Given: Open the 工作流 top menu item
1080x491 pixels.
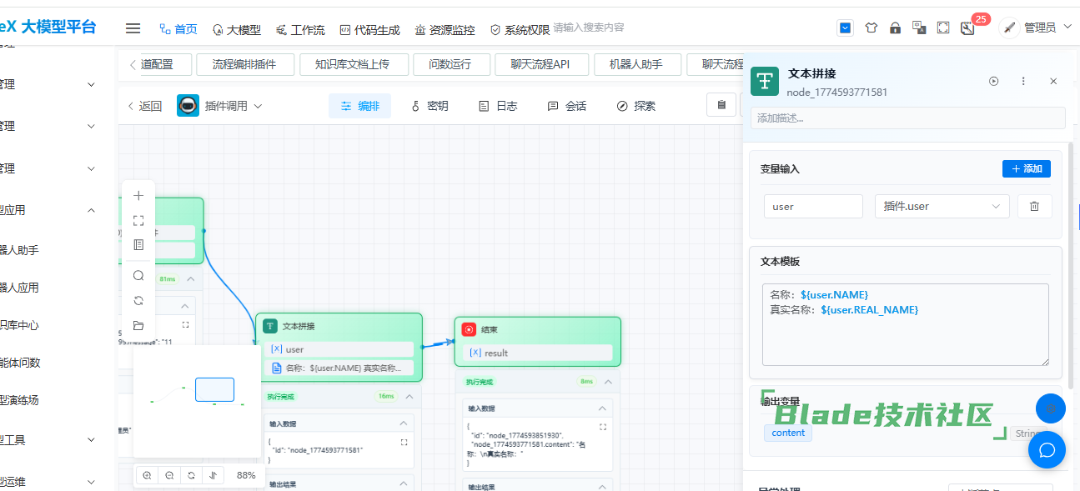Looking at the screenshot, I should (x=300, y=30).
